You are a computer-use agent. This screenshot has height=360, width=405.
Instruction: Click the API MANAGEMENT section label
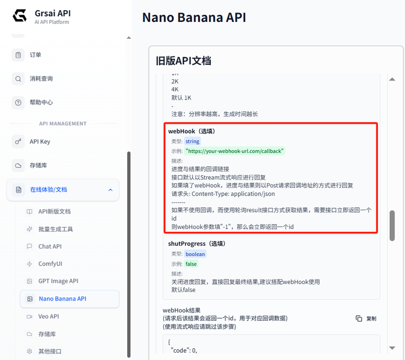(x=63, y=124)
